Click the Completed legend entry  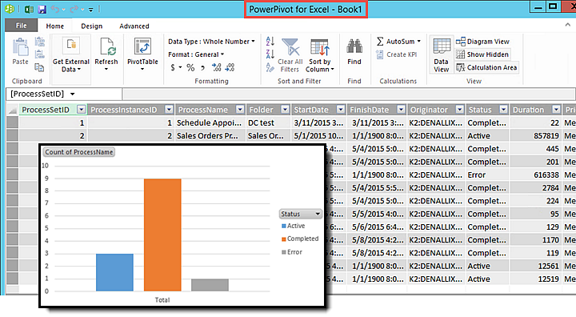click(x=300, y=239)
